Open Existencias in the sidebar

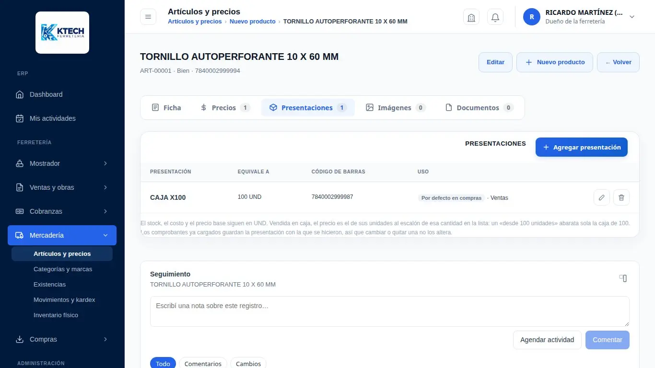tap(49, 285)
